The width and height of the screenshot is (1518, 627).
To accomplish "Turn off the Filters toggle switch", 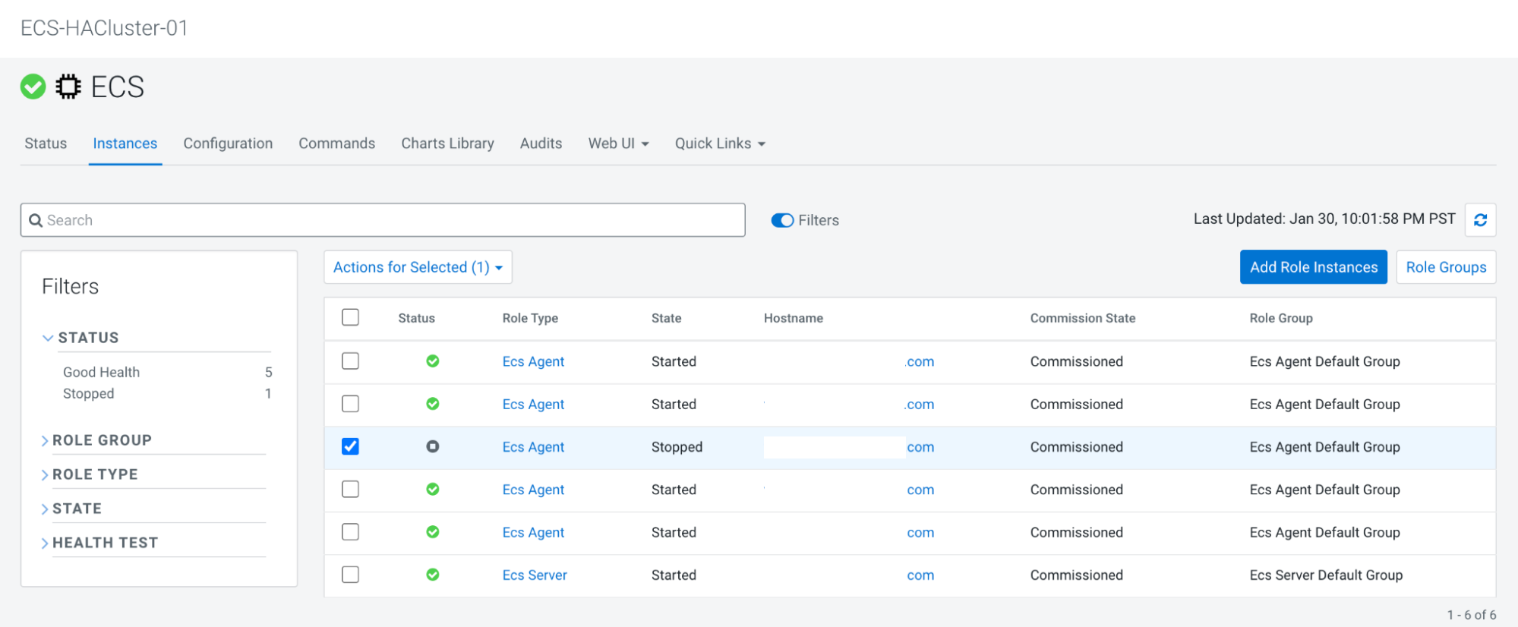I will click(x=782, y=220).
